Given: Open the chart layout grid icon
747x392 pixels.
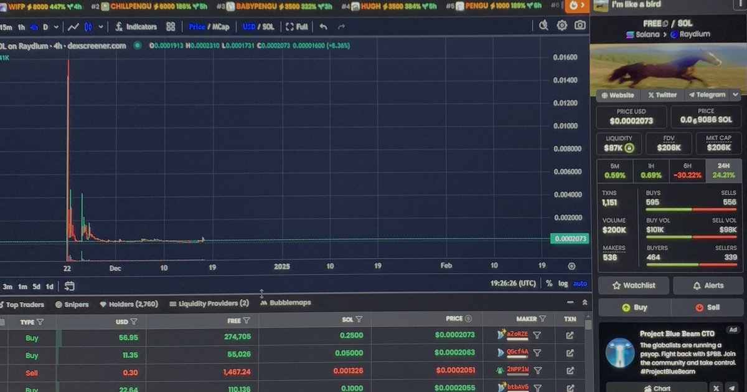Looking at the screenshot, I should pos(171,27).
